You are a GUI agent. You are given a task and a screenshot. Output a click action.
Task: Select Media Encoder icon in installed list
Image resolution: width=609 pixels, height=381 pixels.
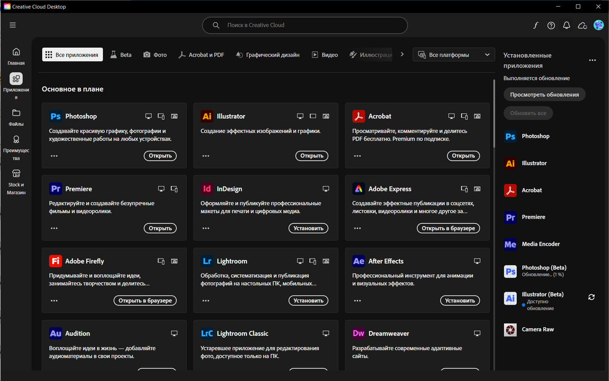511,244
